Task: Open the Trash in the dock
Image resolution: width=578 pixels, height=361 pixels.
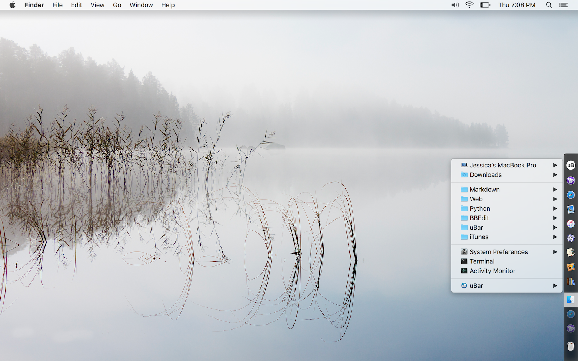Action: pos(571,346)
